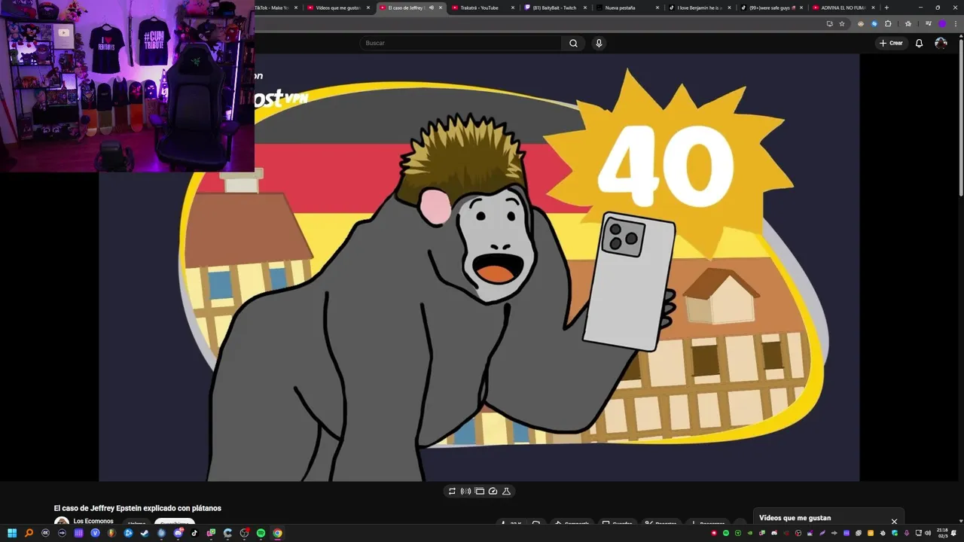The image size is (964, 542).
Task: Open Chrome extensions puzzle icon
Action: click(x=888, y=23)
